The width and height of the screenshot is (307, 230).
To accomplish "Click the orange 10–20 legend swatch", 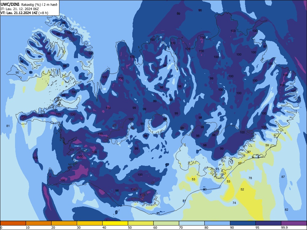I will point(39,223).
